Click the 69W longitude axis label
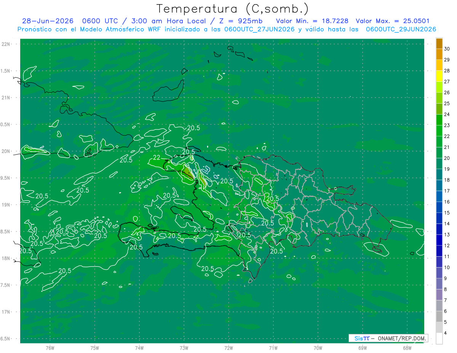 tap(362, 347)
